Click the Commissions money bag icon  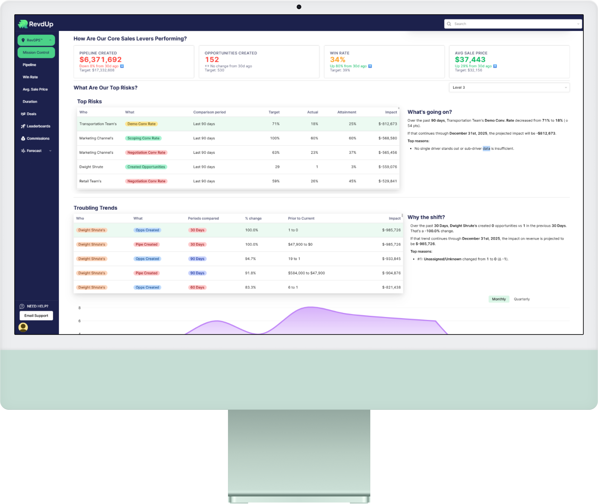point(23,139)
